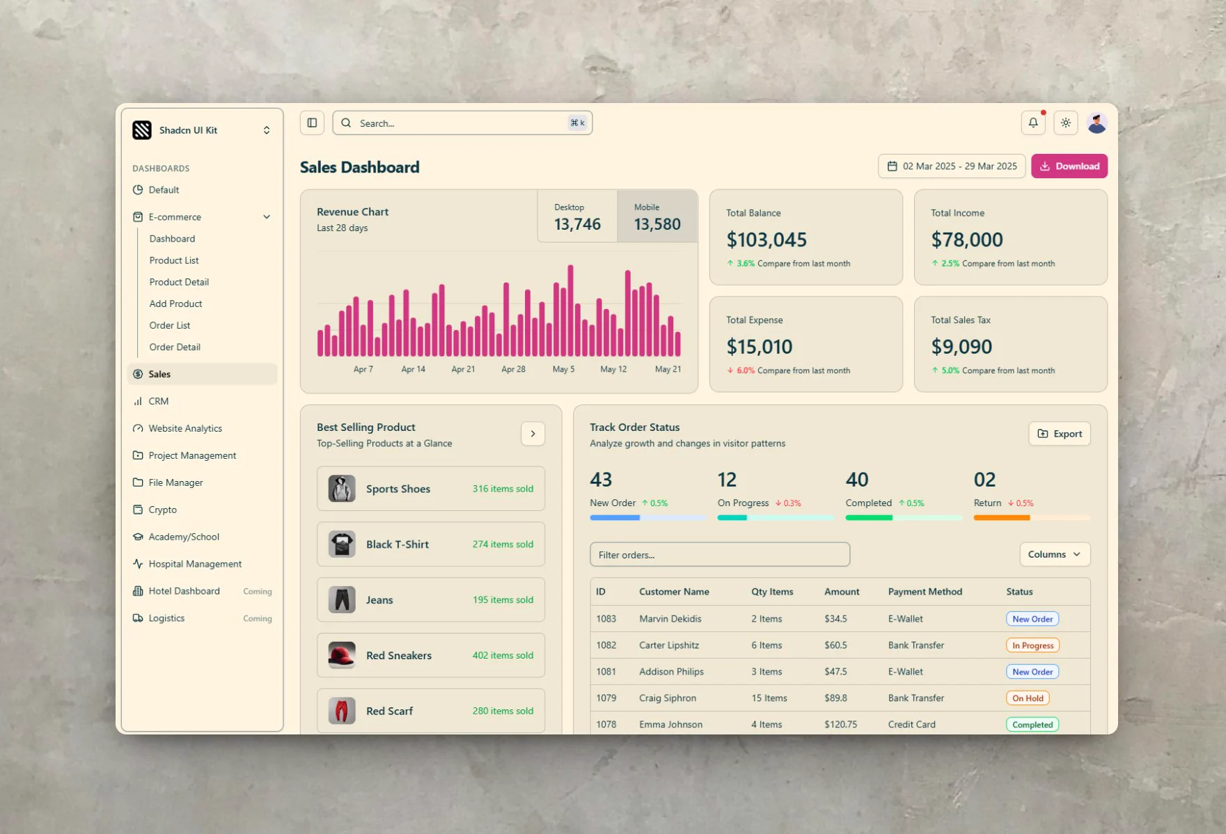Image resolution: width=1226 pixels, height=834 pixels.
Task: Click the Filter orders input
Action: point(720,554)
